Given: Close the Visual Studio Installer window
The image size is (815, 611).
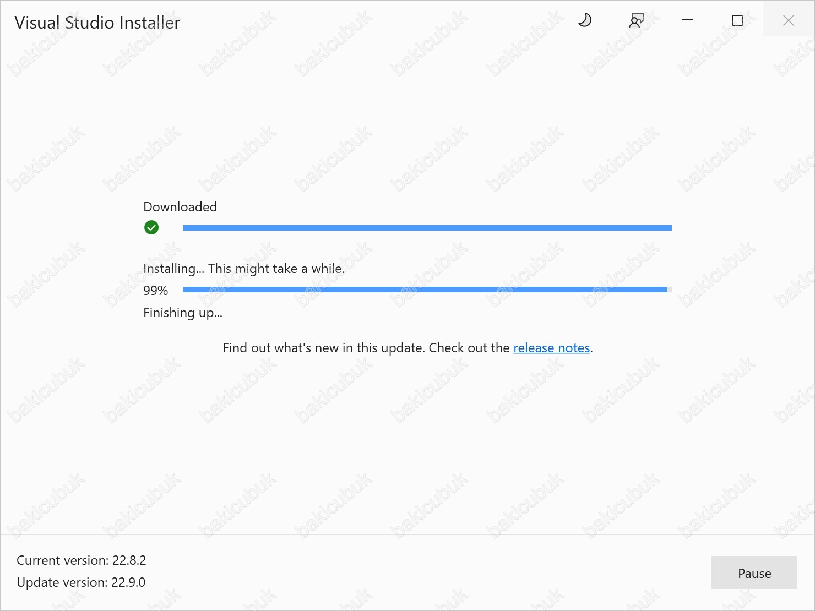Looking at the screenshot, I should point(789,20).
